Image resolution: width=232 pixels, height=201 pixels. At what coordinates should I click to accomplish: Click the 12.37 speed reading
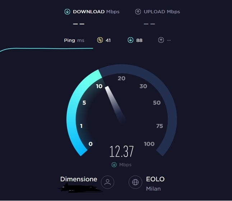[x=121, y=151]
